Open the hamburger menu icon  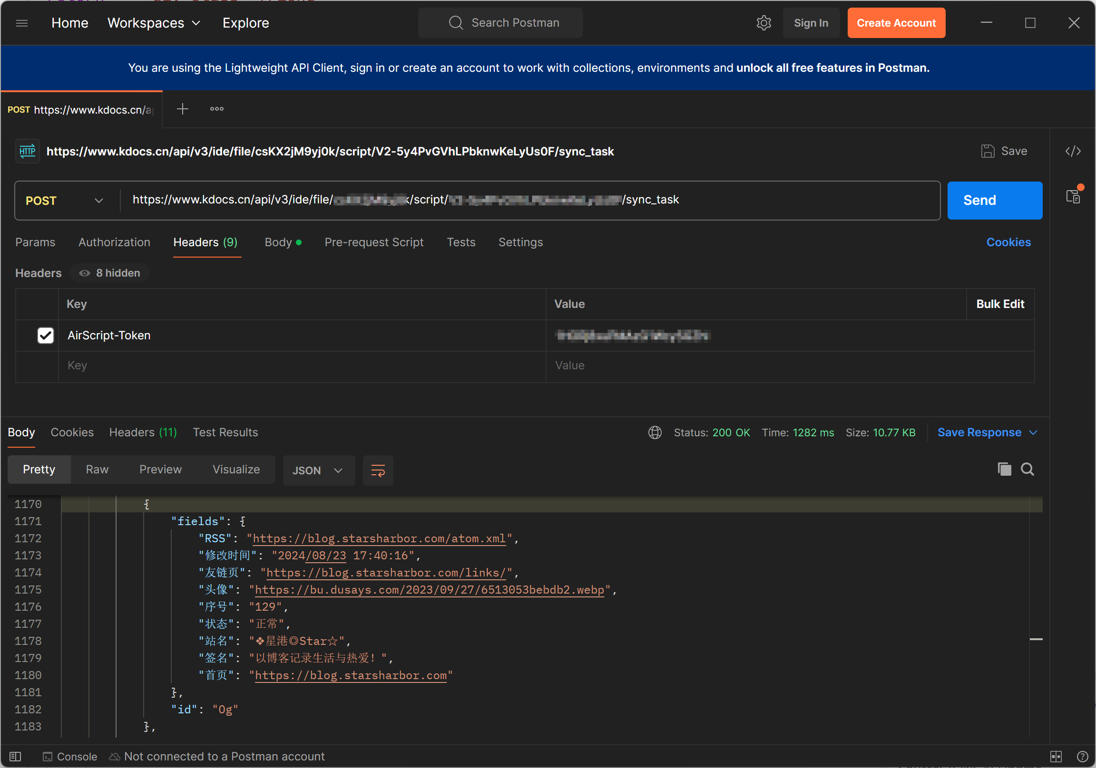point(22,23)
